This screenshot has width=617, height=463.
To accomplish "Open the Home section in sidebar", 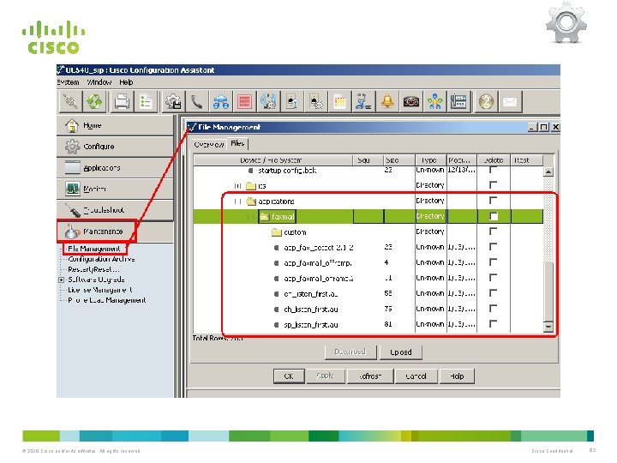I will 115,125.
